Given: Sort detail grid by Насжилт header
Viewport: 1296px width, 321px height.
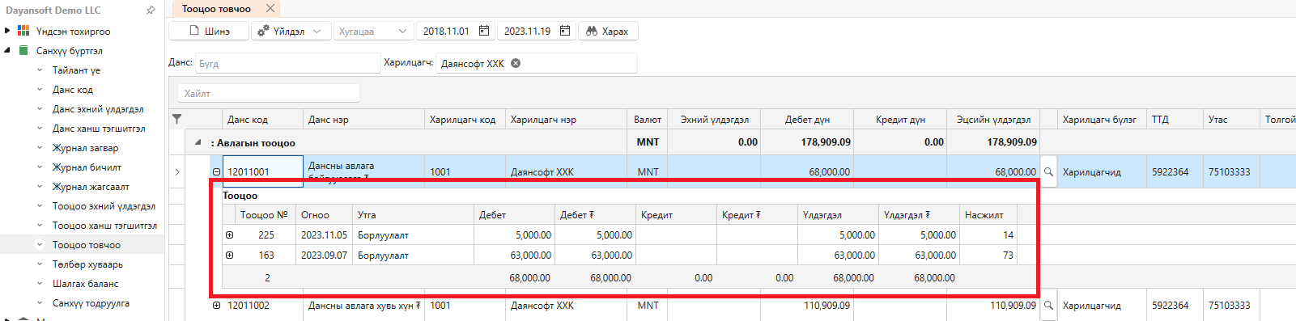Looking at the screenshot, I should tap(988, 215).
